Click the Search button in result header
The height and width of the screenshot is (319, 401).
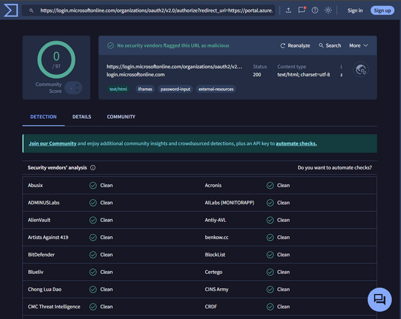pos(330,46)
